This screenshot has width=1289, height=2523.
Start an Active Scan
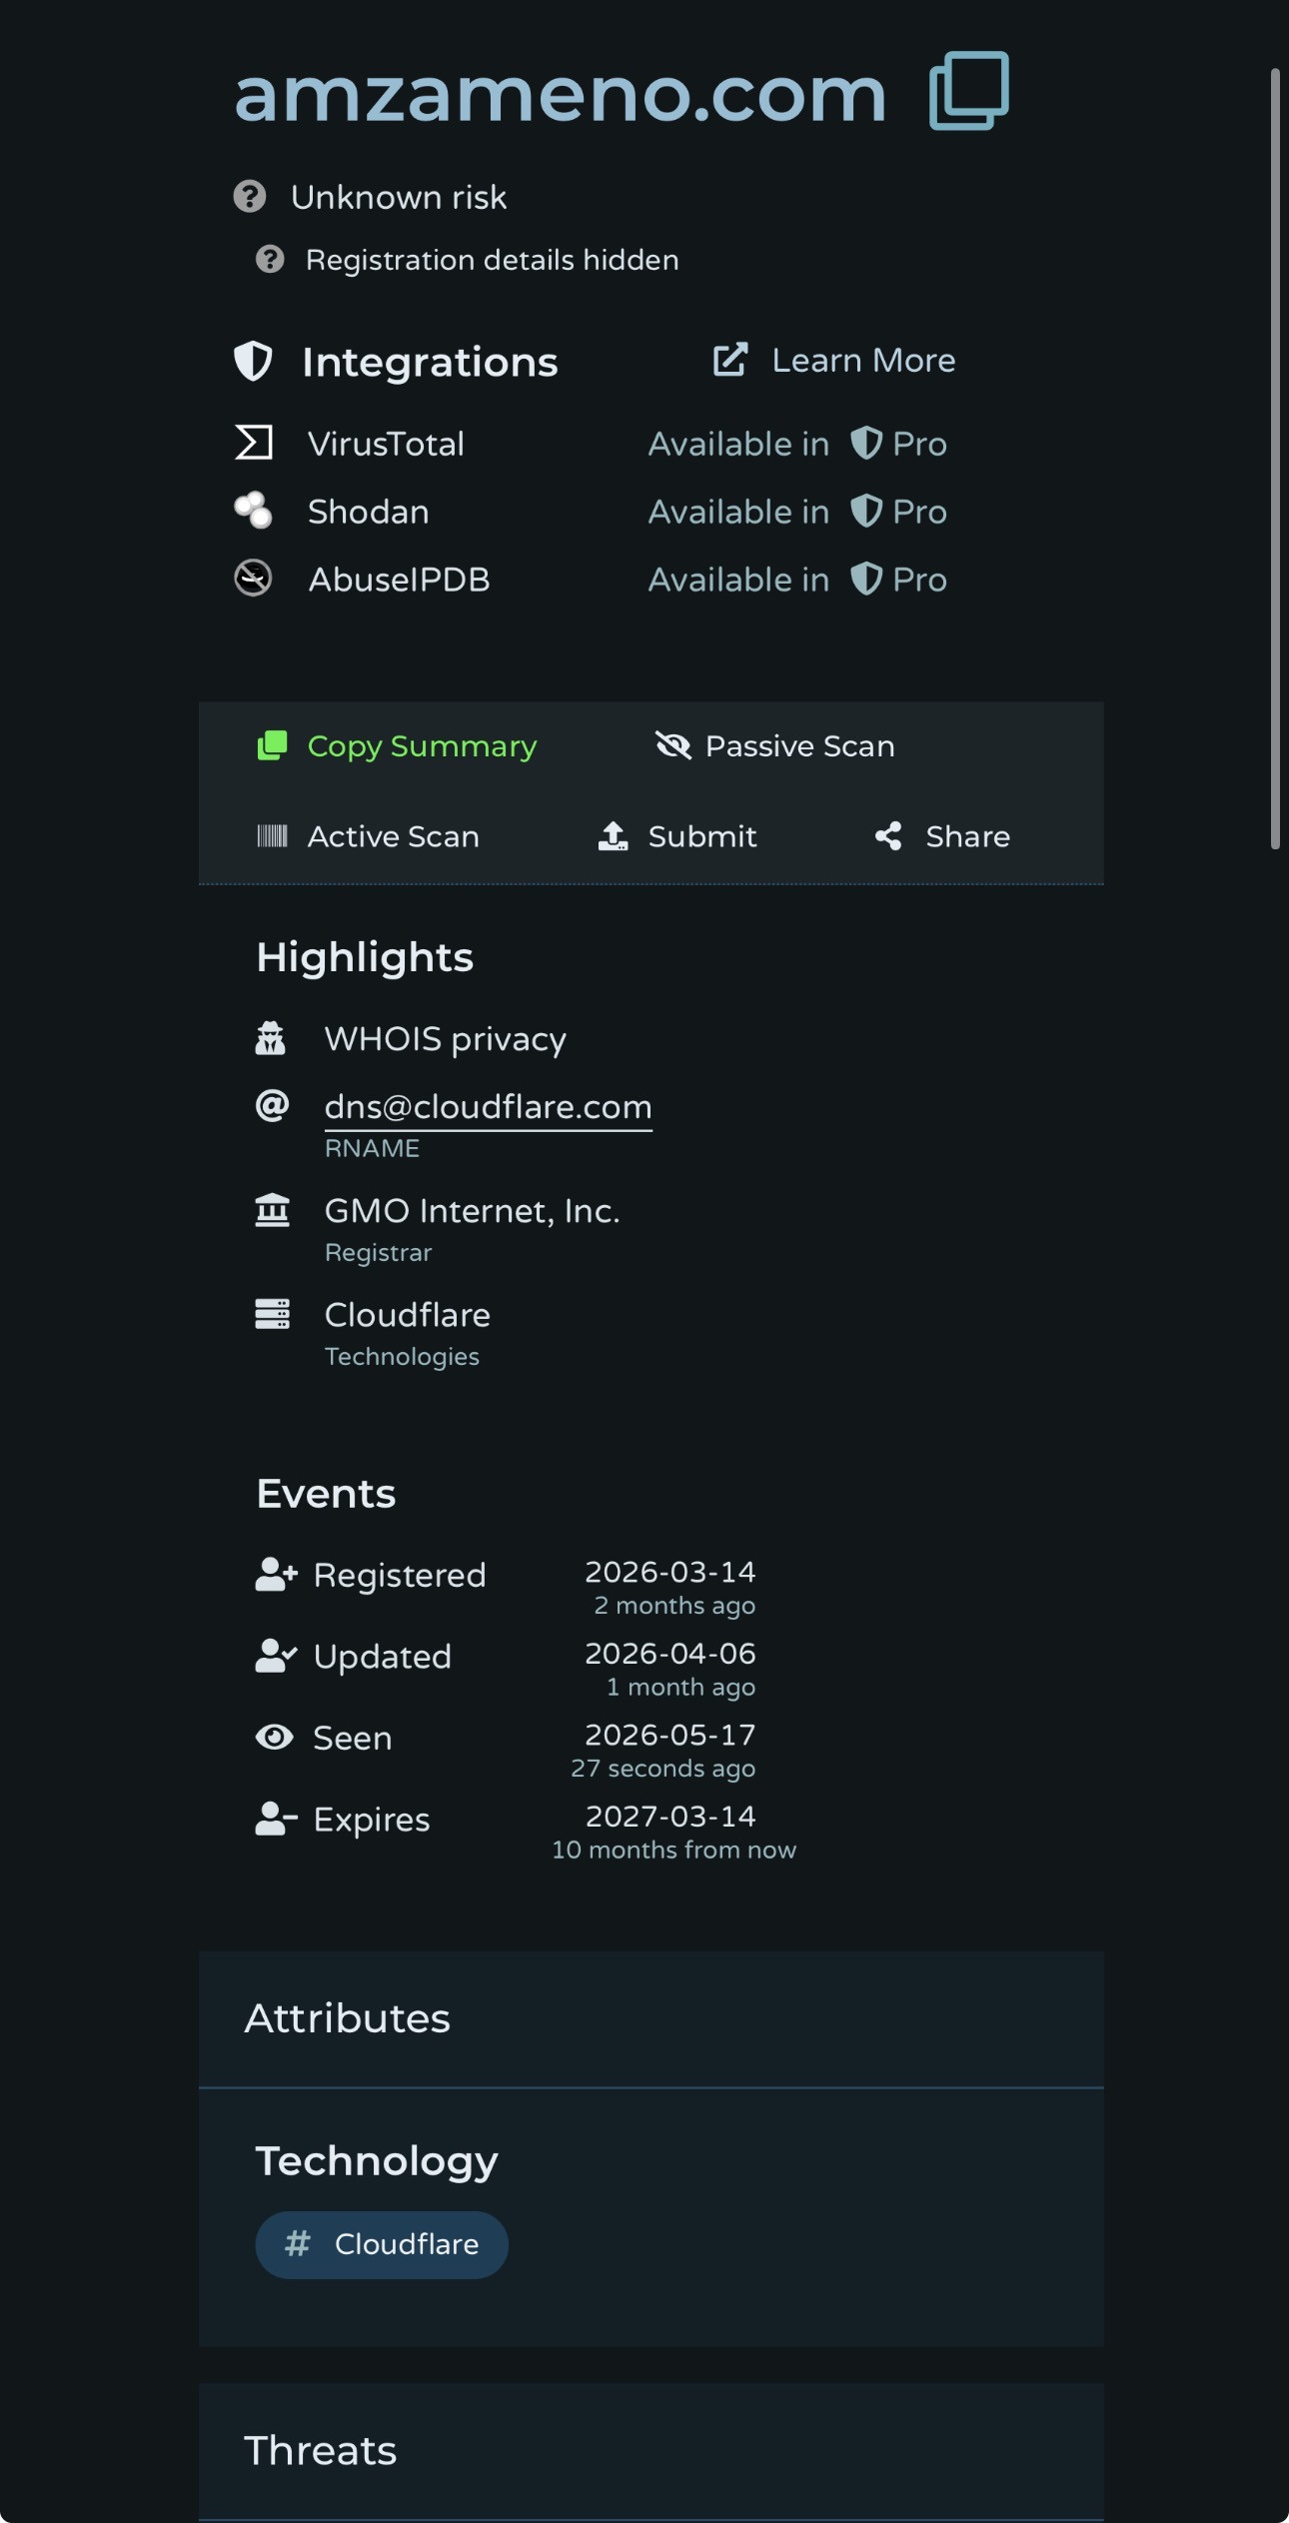368,836
